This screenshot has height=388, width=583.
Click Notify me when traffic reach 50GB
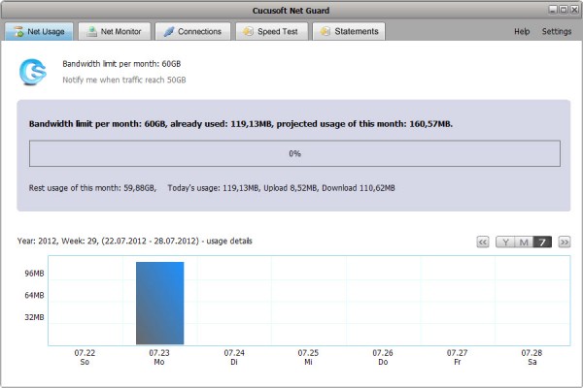coord(124,80)
